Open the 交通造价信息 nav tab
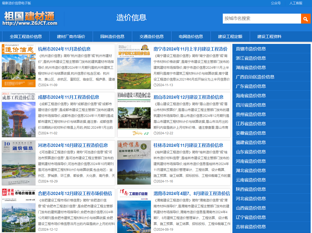This screenshot has width=312, height=233. coord(152,36)
